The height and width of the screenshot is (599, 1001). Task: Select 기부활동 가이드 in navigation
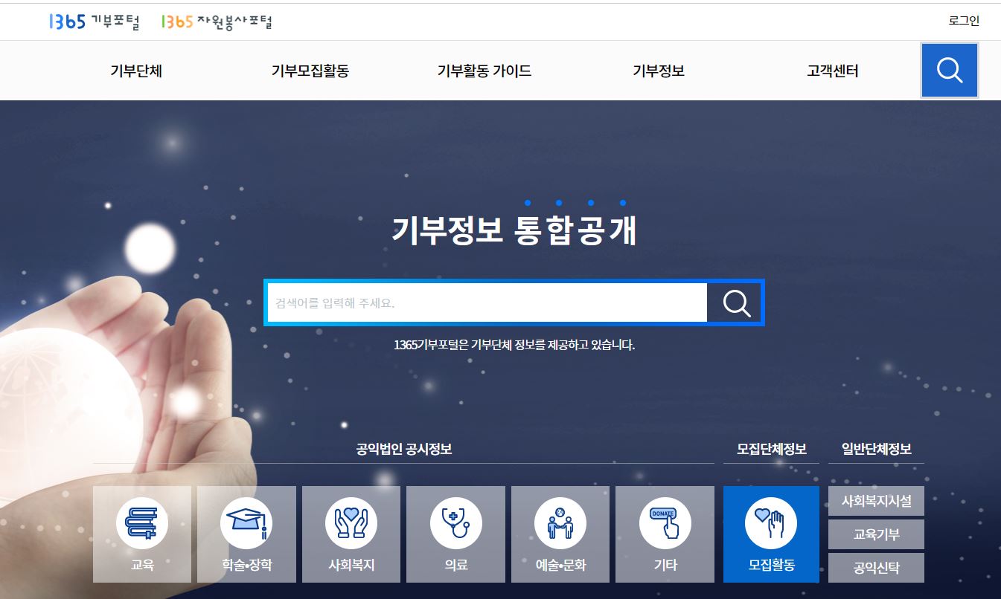tap(484, 71)
